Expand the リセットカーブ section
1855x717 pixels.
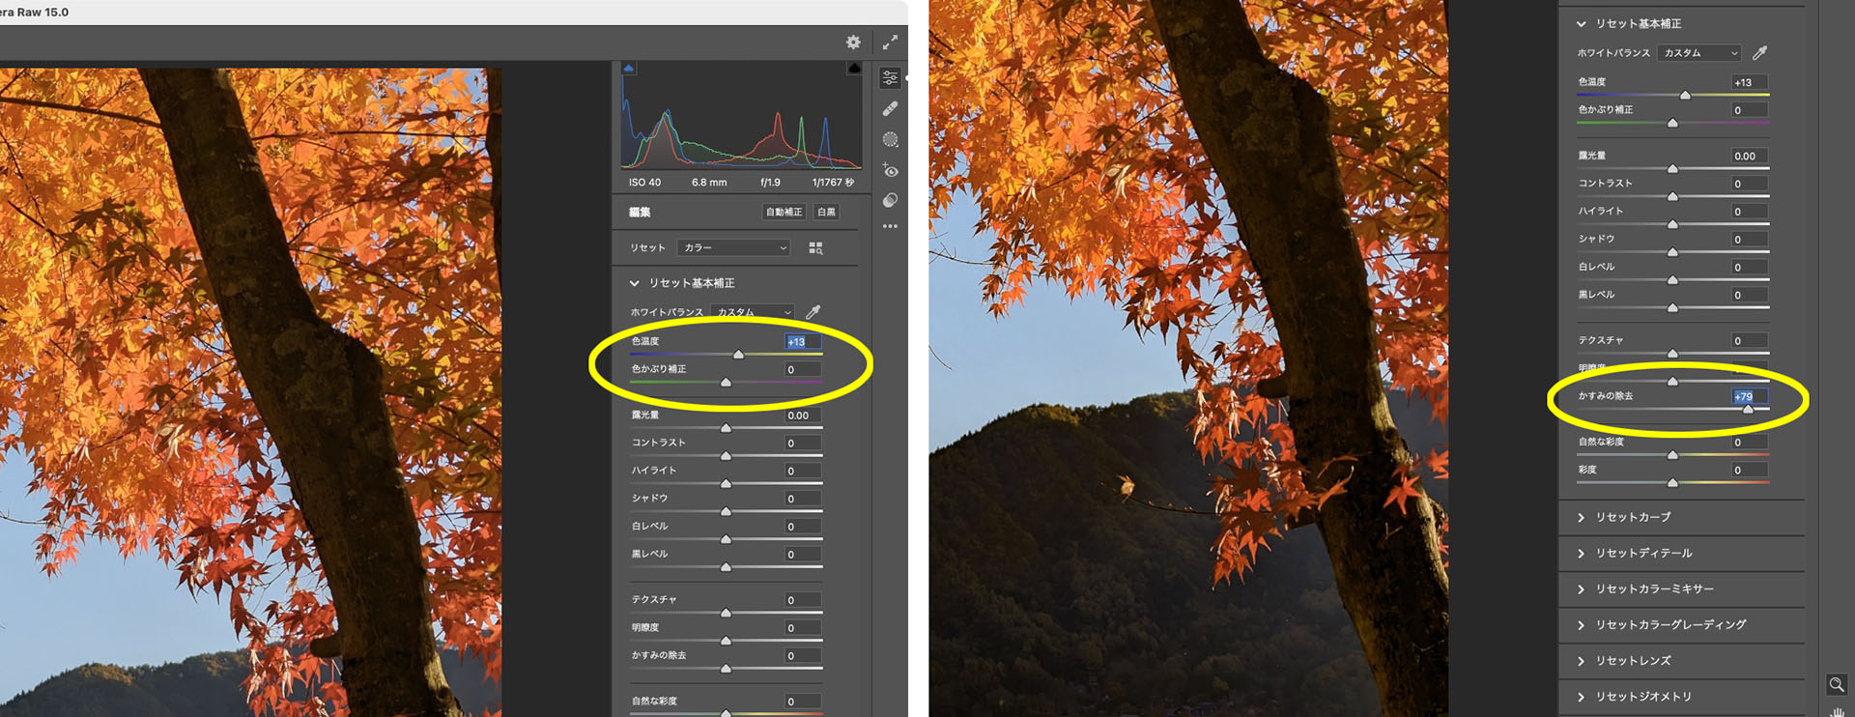(x=1581, y=517)
